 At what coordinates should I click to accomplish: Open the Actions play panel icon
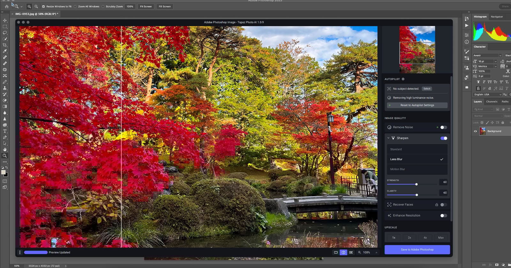(467, 26)
